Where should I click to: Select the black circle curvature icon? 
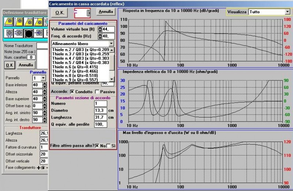pos(29,33)
